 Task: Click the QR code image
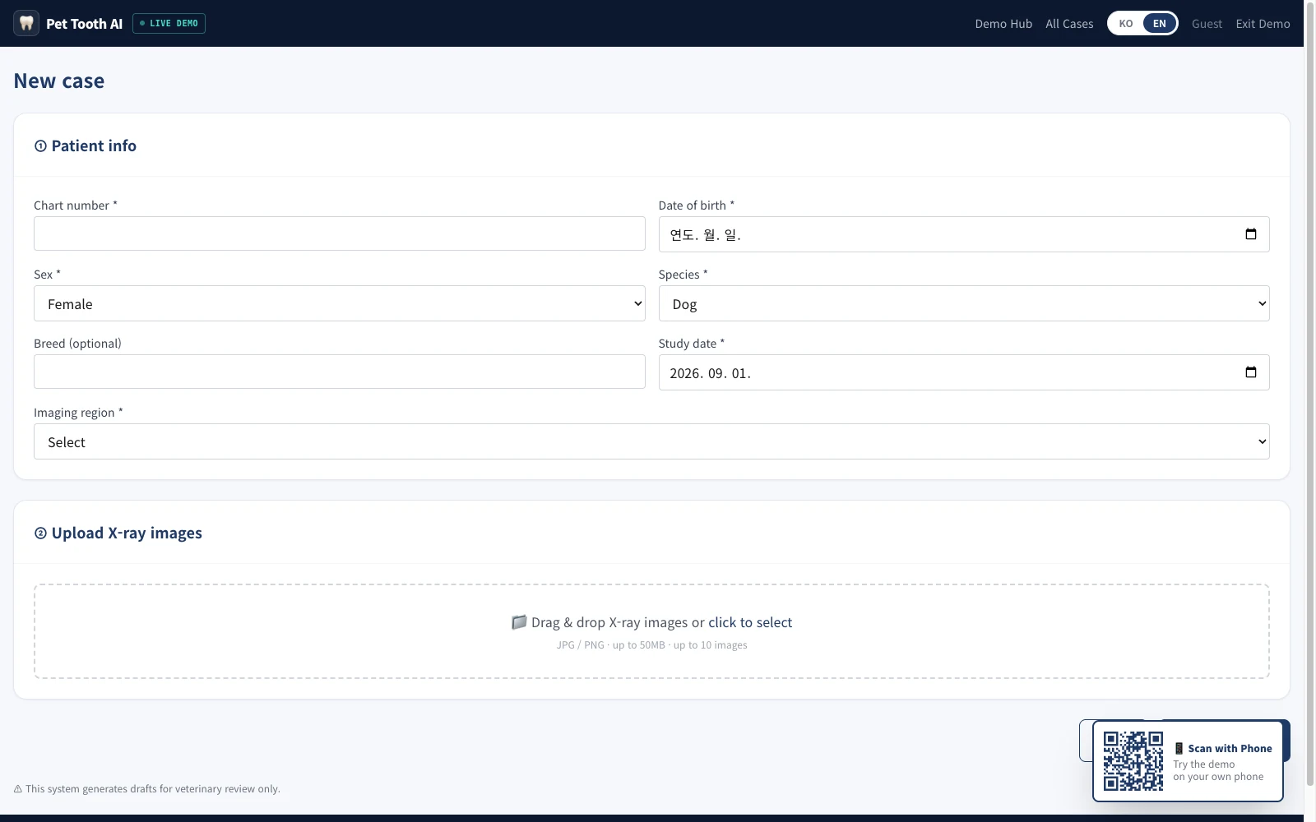click(x=1133, y=761)
